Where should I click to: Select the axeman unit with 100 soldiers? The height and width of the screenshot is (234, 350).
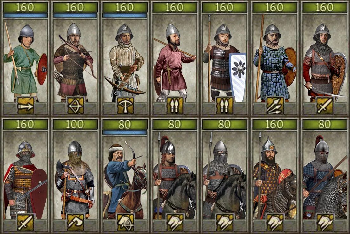click(75, 175)
